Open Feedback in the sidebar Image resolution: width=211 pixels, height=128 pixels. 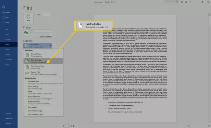(8, 119)
